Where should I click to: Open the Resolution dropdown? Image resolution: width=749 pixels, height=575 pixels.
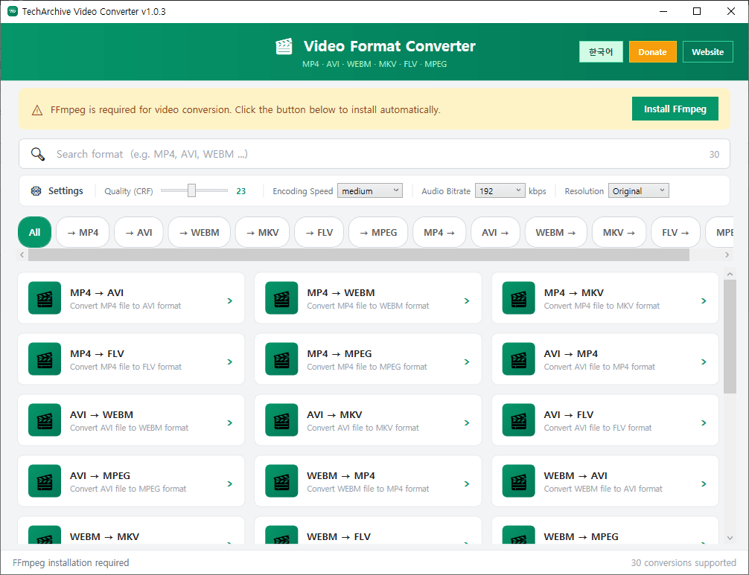coord(638,191)
